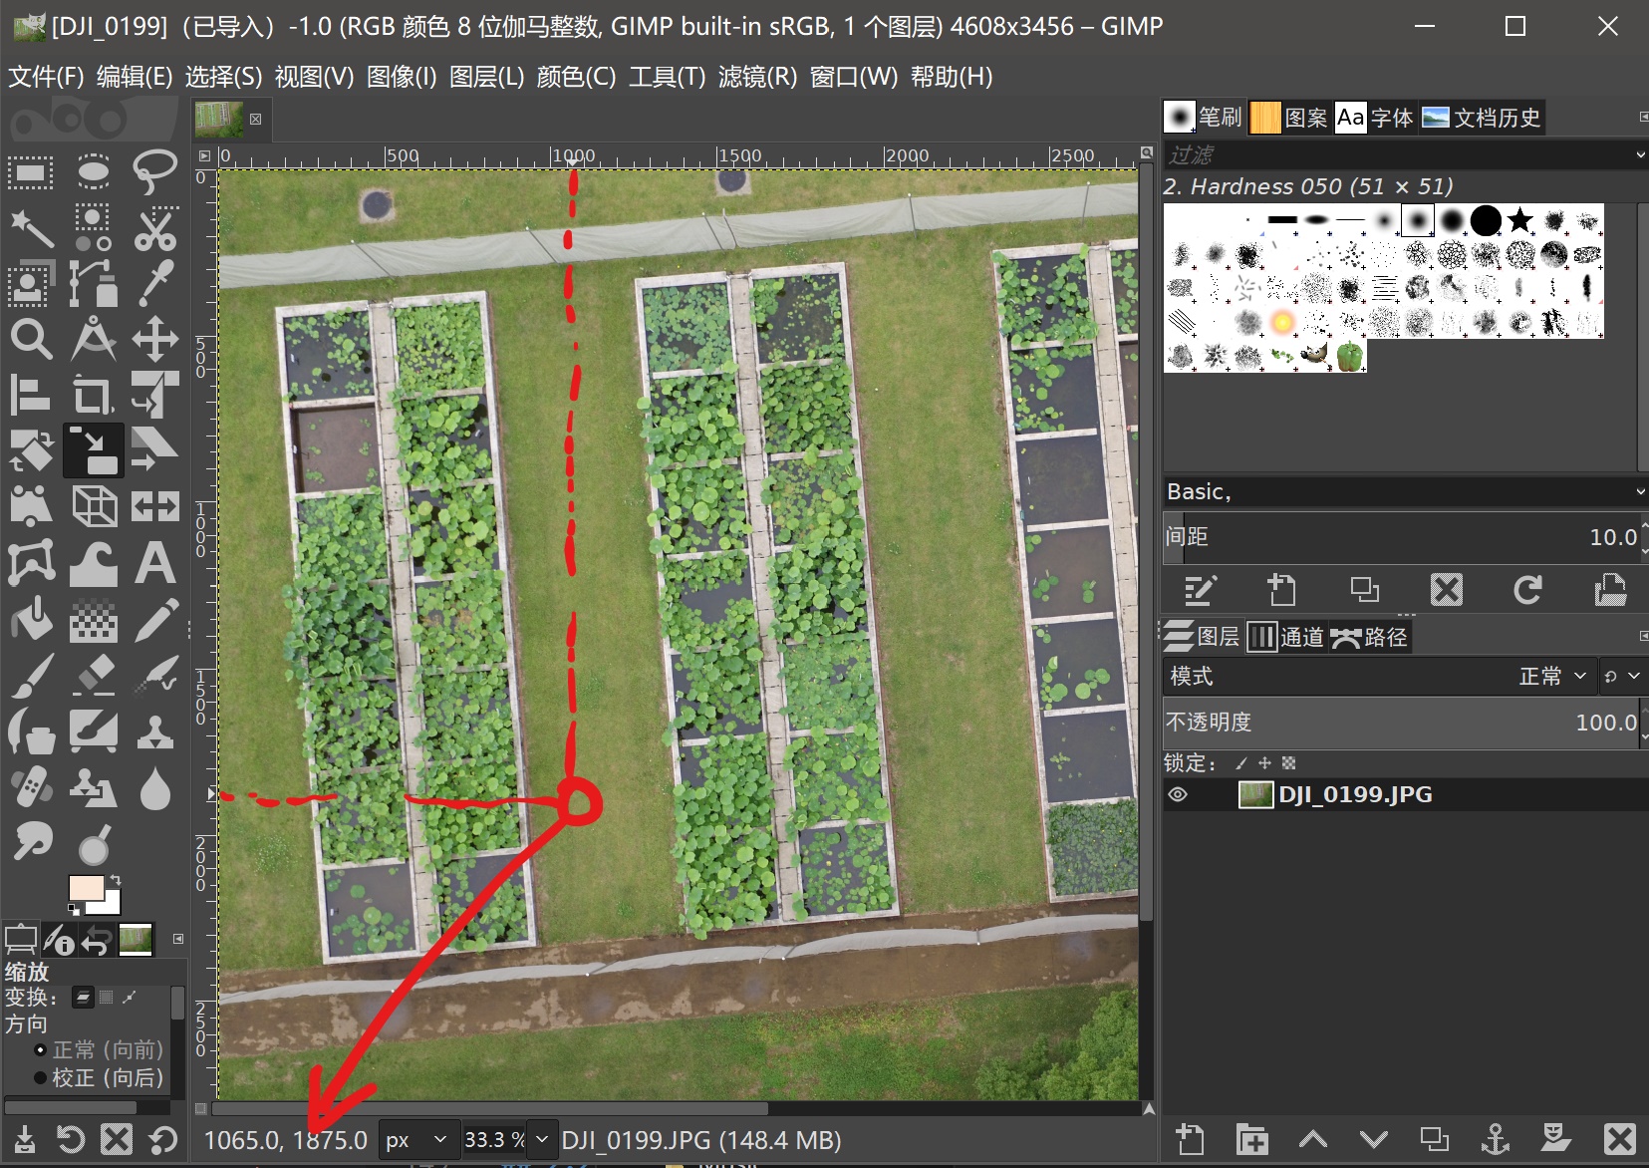Open the layer mode group switcher
The width and height of the screenshot is (1649, 1168).
pos(1621,676)
